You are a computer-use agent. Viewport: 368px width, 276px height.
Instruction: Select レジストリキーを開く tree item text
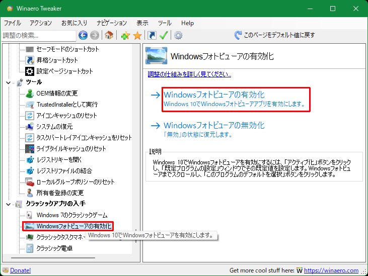(x=59, y=159)
